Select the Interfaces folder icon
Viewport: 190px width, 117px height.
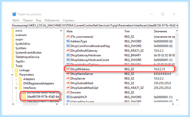pos(20,88)
